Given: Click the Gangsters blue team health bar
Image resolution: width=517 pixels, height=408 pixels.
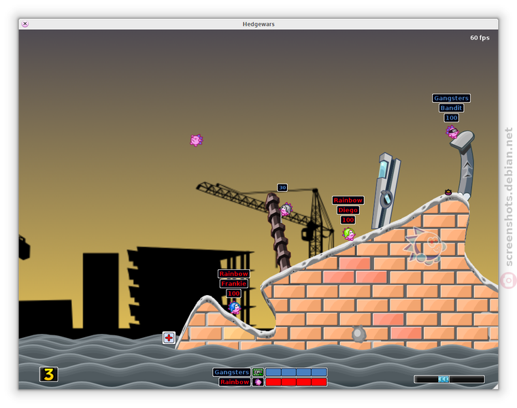Looking at the screenshot, I should [x=296, y=372].
